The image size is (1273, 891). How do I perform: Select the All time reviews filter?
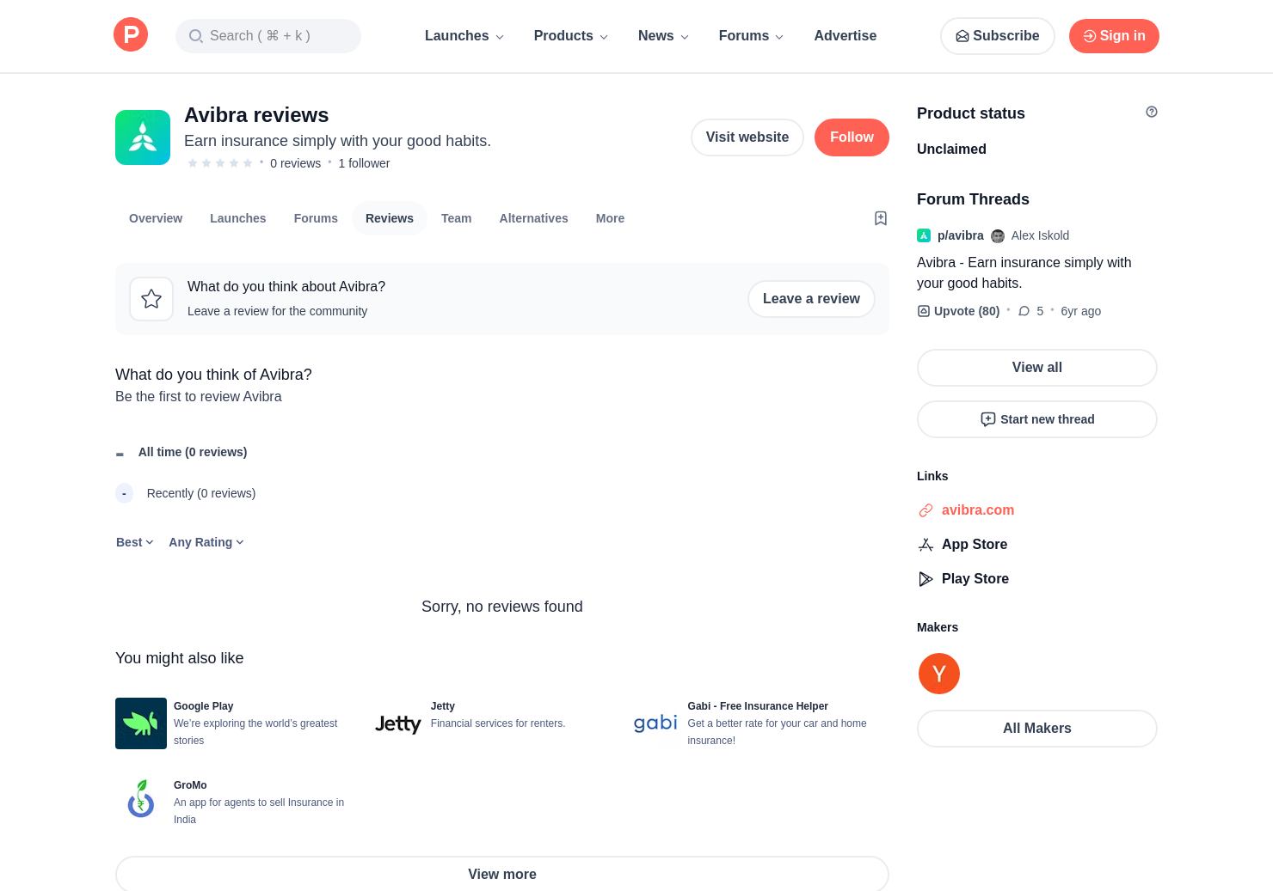click(x=192, y=452)
